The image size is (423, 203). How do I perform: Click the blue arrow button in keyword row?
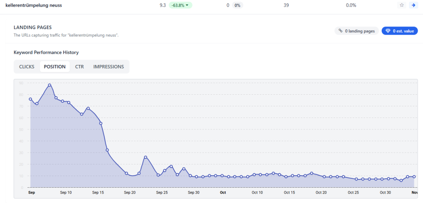pos(413,5)
